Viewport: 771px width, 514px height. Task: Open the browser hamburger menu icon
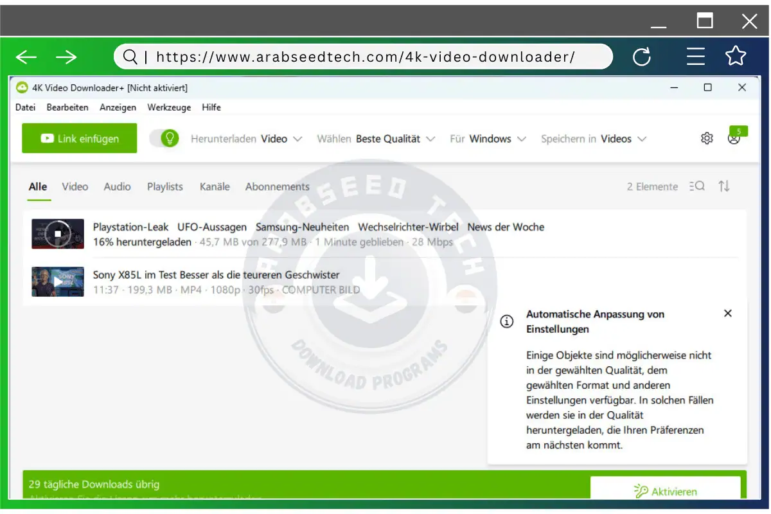tap(696, 57)
